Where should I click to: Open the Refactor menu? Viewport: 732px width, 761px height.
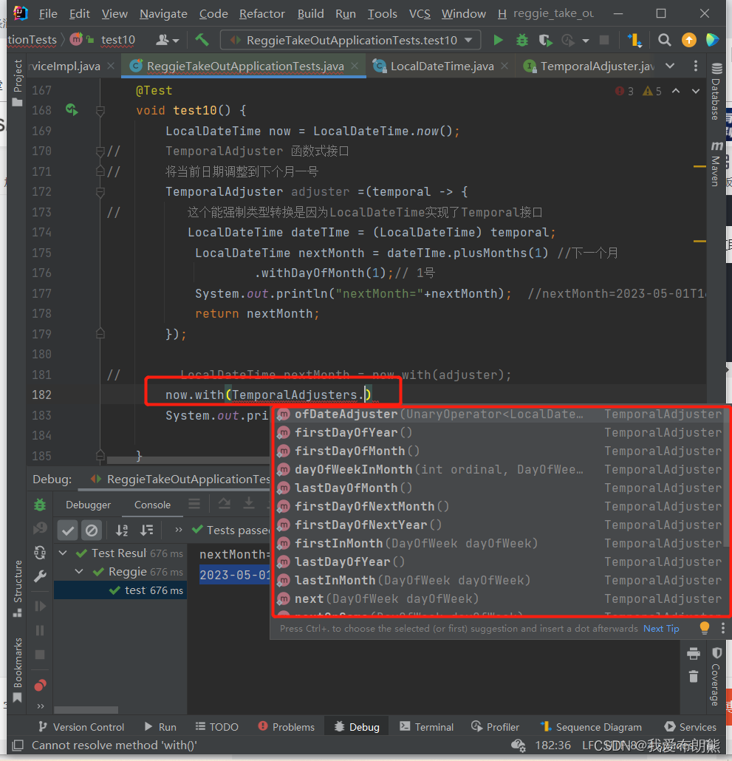(262, 13)
